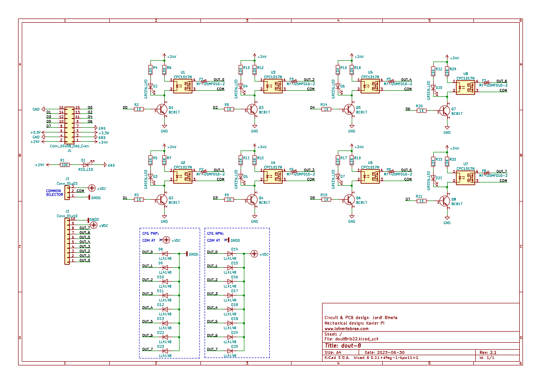The image size is (541, 383).
Task: Click the R20 1K resistor near D6
Action: pos(421,111)
